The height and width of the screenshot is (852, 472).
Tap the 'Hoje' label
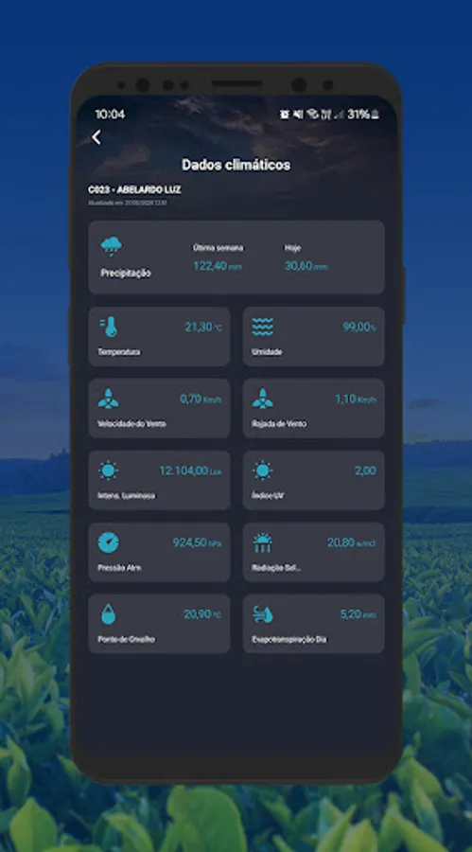tap(293, 248)
